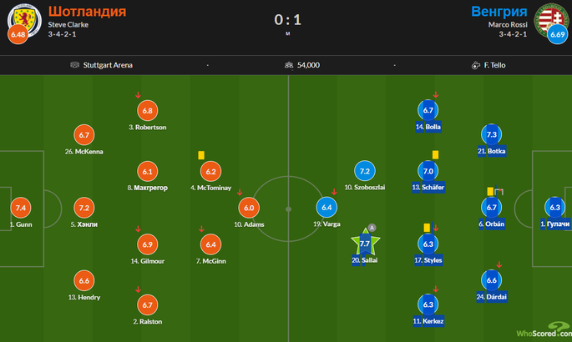Click McTominay's yellow card icon
This screenshot has height=342, width=572.
(201, 155)
